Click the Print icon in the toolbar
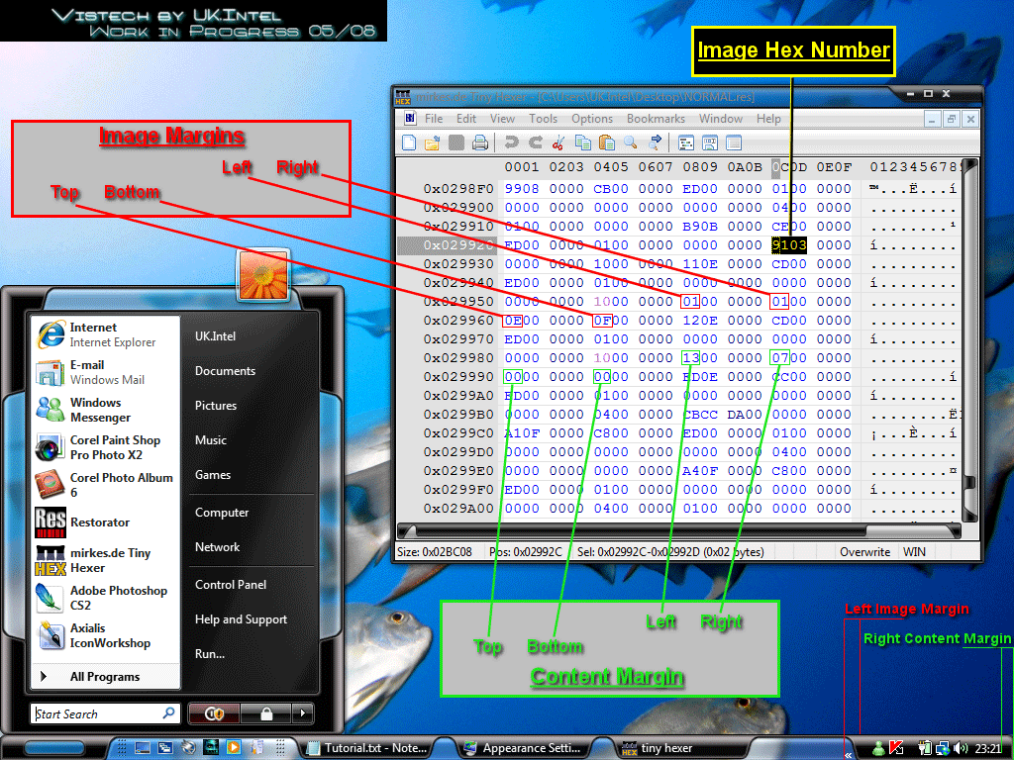Screen dimensions: 1014x760 [x=480, y=142]
